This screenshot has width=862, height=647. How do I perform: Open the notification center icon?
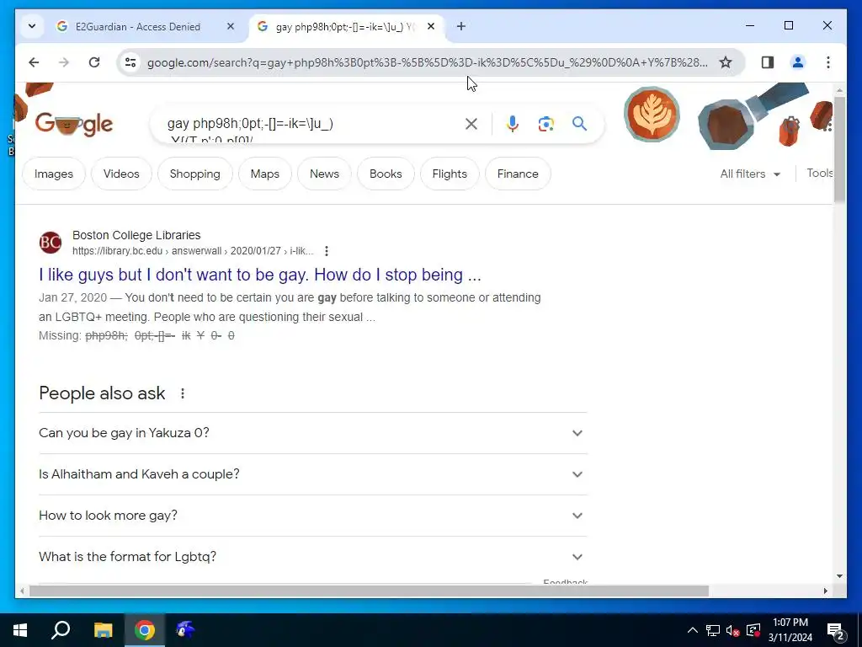[x=836, y=631]
